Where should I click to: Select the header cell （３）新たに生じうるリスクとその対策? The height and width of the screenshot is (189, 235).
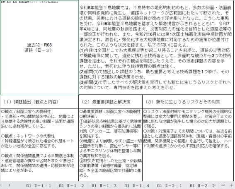click(188, 102)
